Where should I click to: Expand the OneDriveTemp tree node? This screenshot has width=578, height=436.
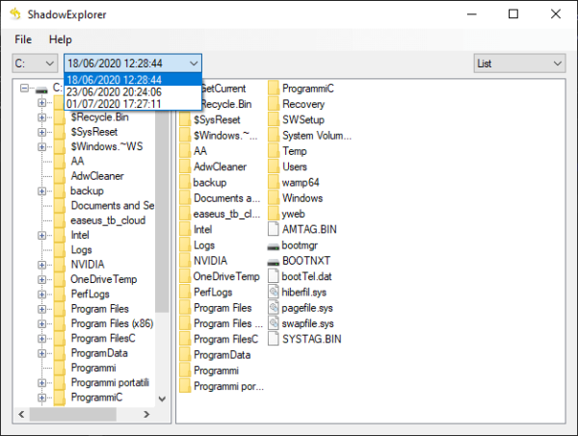[x=41, y=279]
